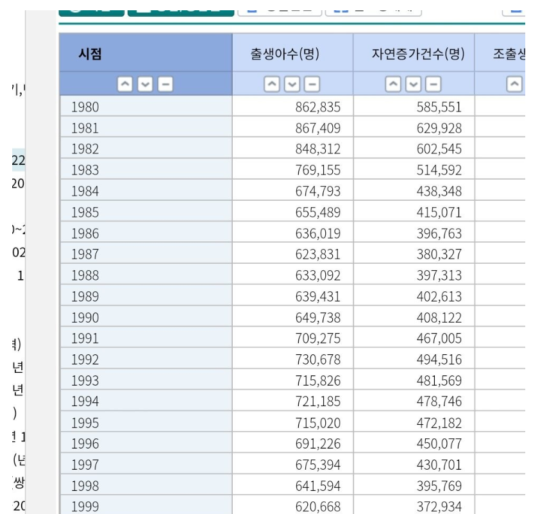Select the 1996 year row label
This screenshot has width=540, height=514.
(85, 443)
